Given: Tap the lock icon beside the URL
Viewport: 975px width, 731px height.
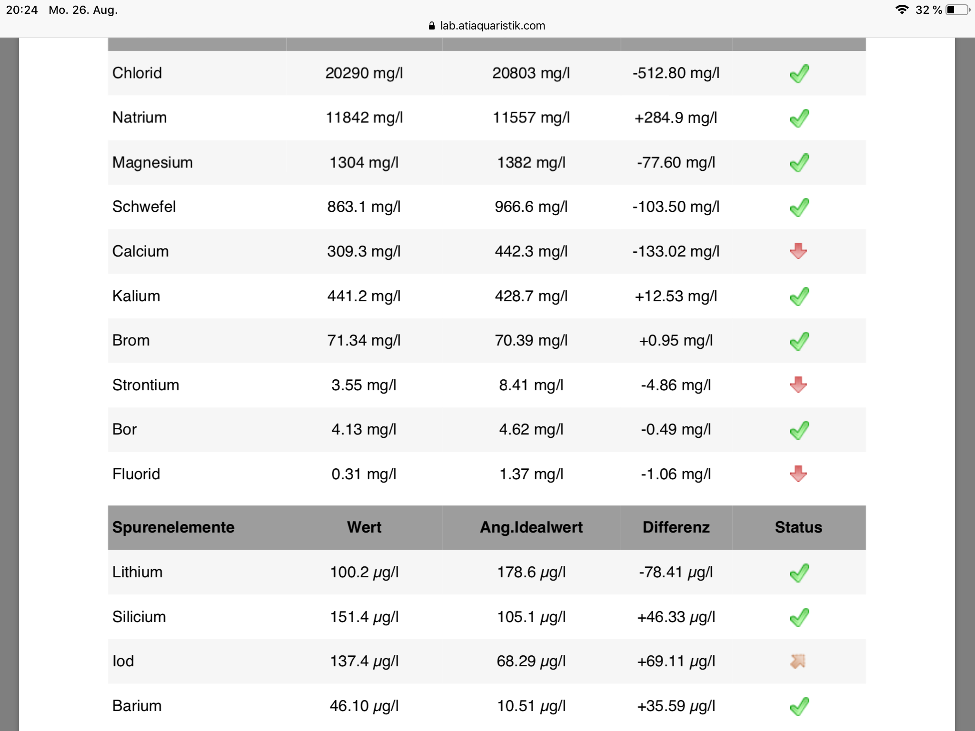Looking at the screenshot, I should (432, 26).
